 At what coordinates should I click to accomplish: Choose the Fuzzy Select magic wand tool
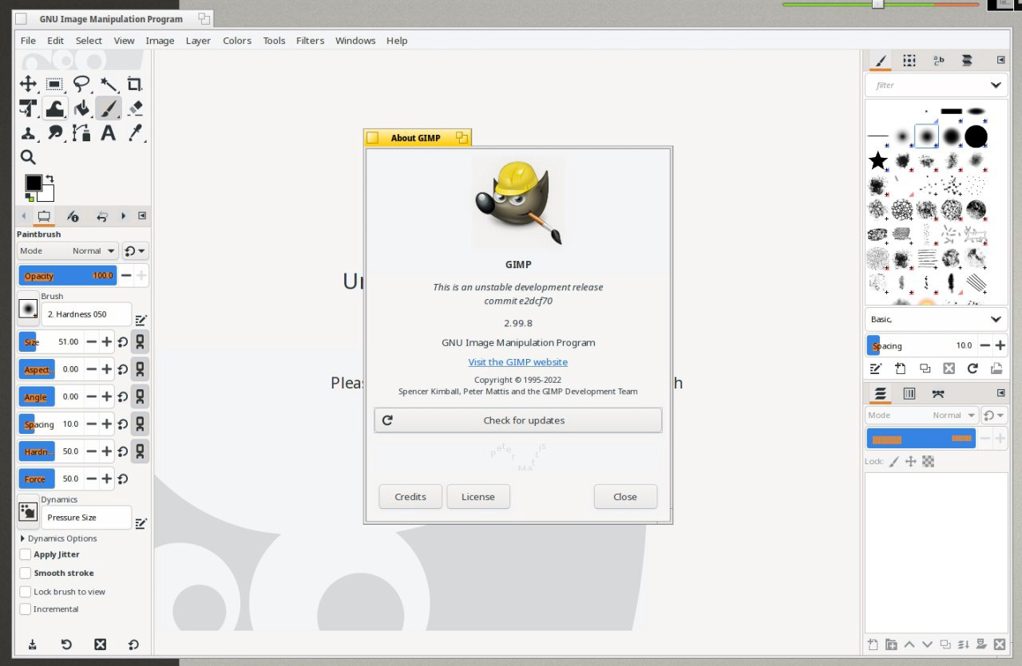[109, 84]
